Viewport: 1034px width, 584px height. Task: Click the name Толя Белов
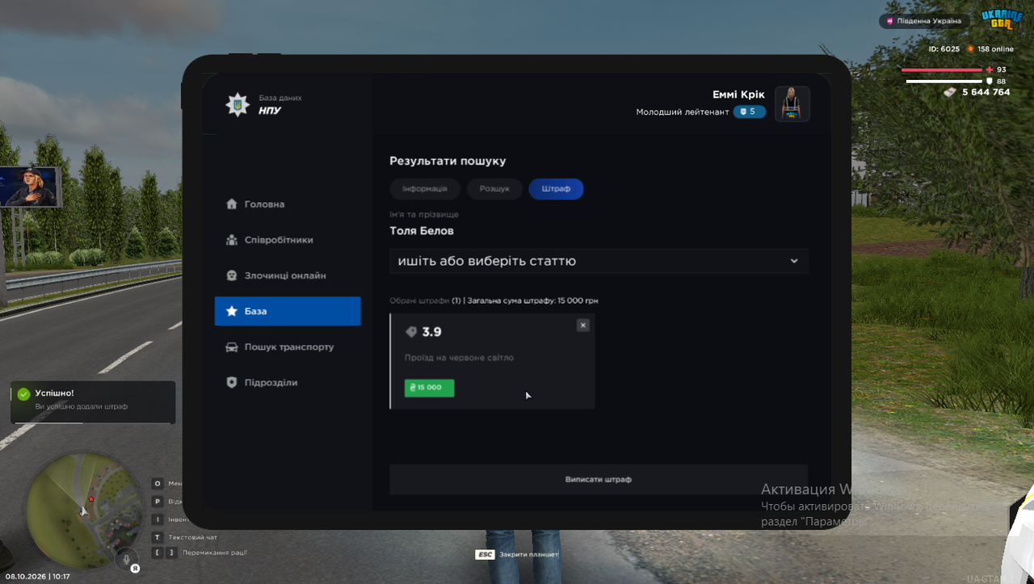click(x=422, y=231)
